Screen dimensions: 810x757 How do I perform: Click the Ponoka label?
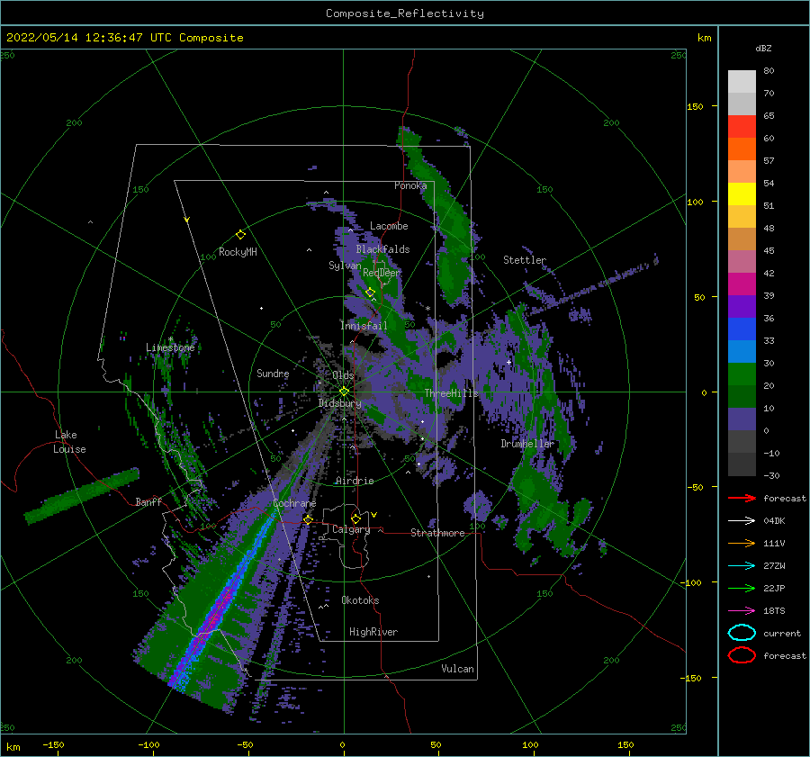[x=410, y=185]
